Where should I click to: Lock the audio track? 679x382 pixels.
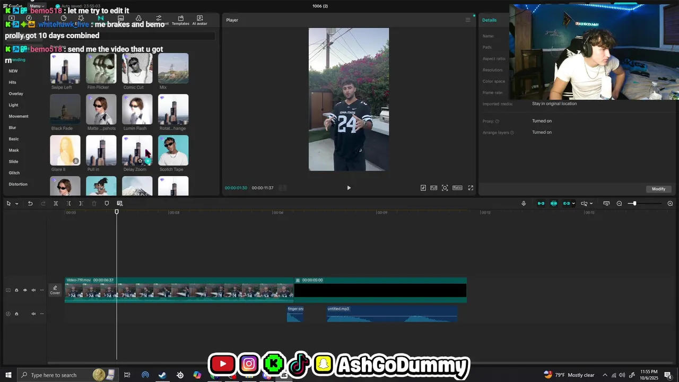(x=16, y=314)
